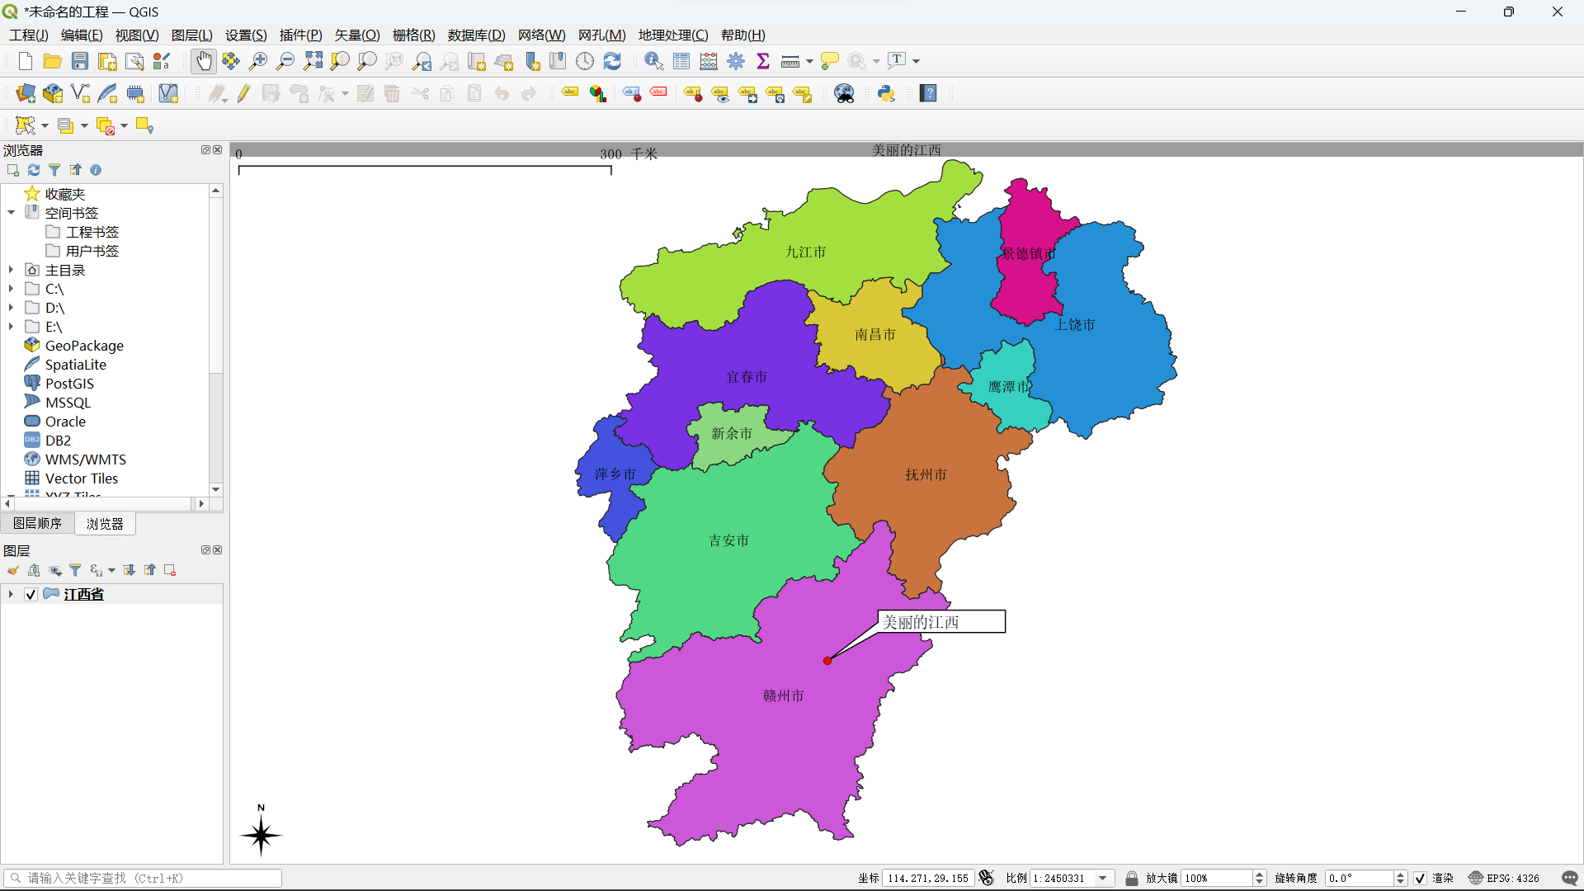Click the Zoom Last icon
Screen dimensions: 1584x891
click(422, 61)
